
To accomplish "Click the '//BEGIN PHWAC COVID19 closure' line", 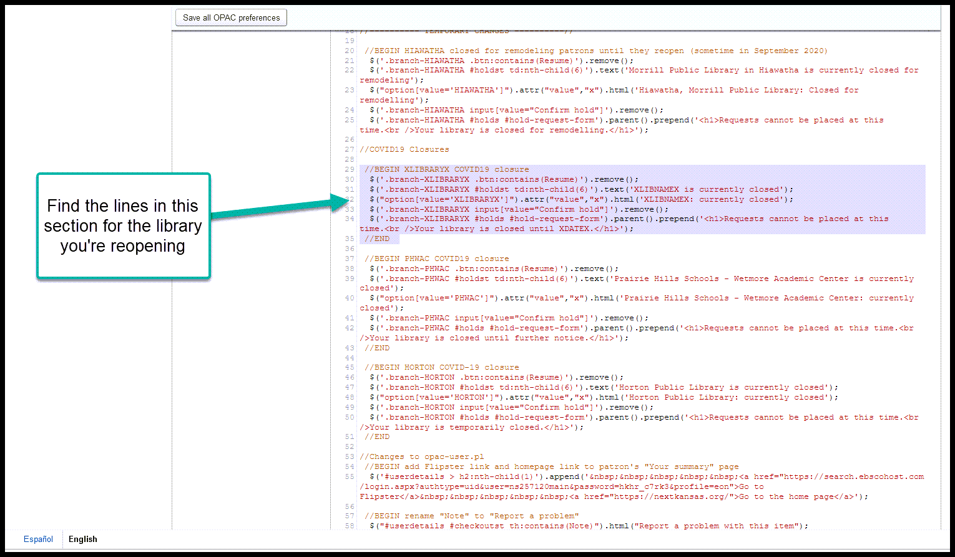I will 436,259.
